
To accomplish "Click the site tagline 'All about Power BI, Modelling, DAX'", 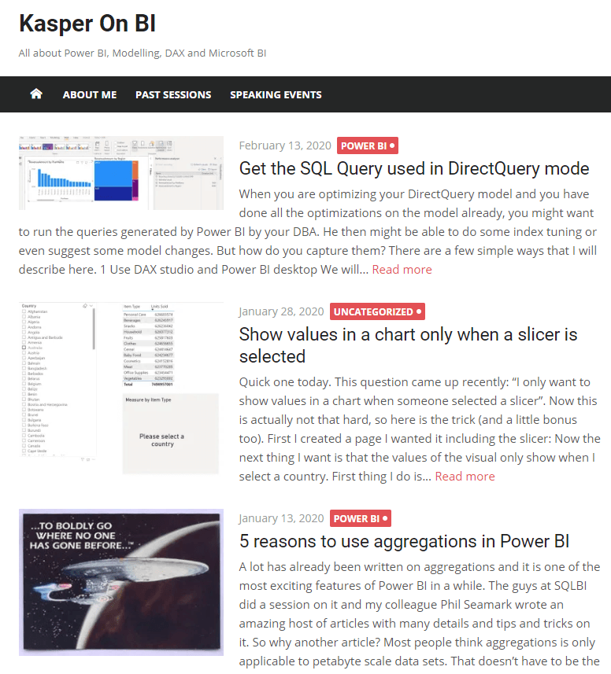I will [x=143, y=53].
